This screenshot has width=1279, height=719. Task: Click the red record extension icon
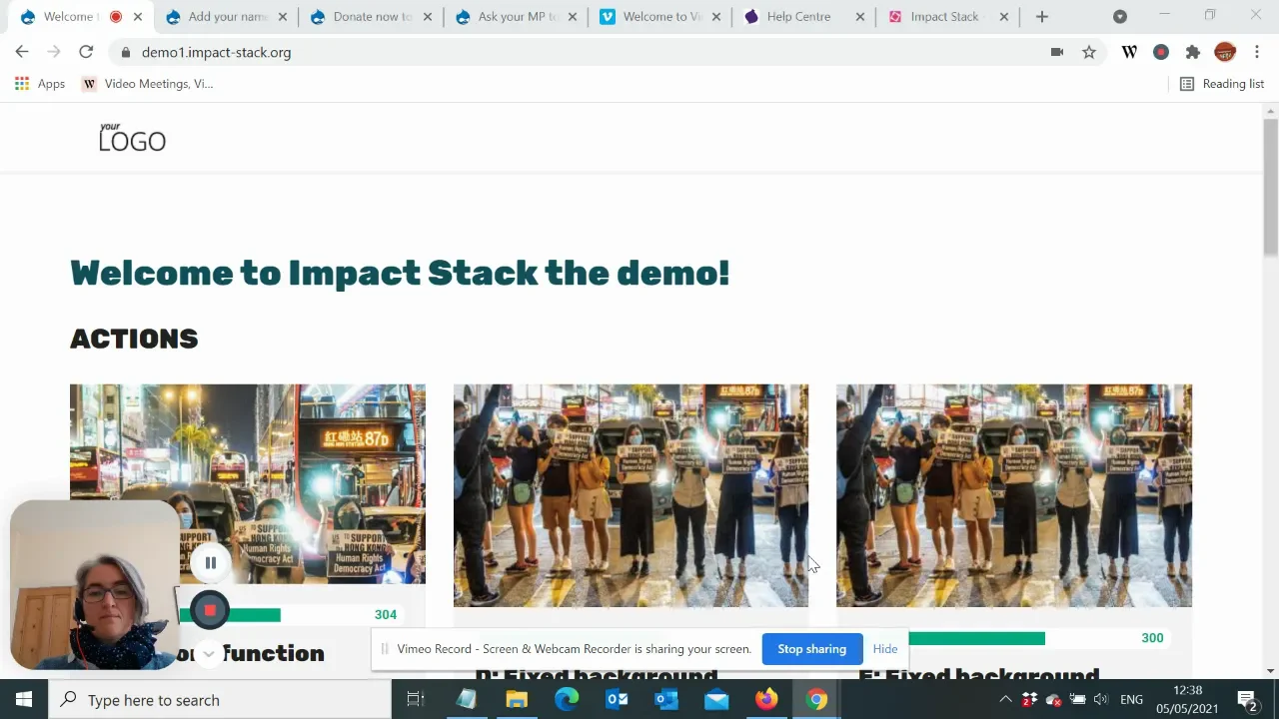[x=1161, y=52]
